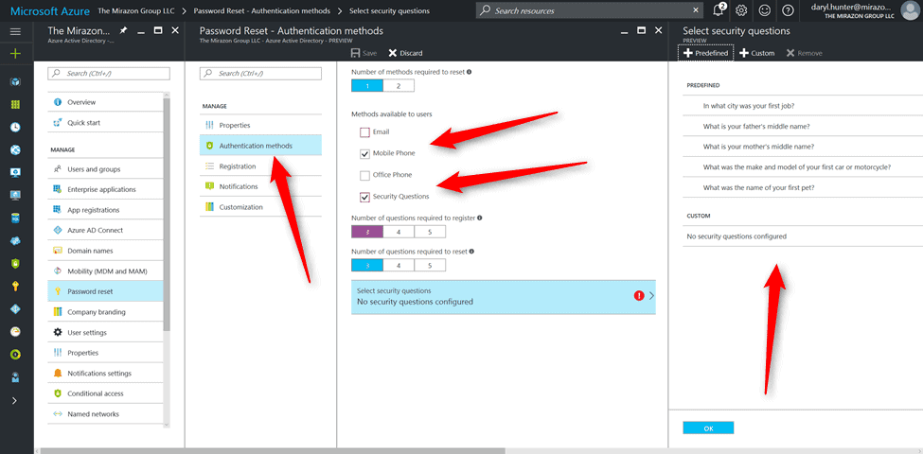Viewport: 923px width, 454px height.
Task: Click the green plus New resource icon
Action: pyautogui.click(x=15, y=54)
